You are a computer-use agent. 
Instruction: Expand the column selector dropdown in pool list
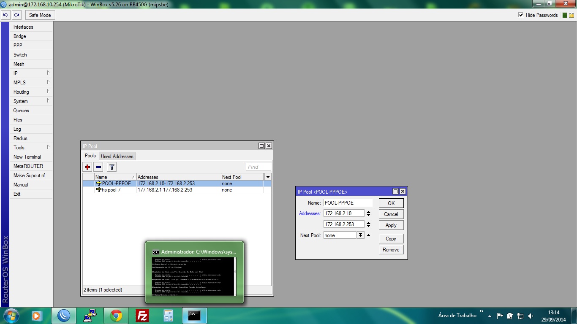[267, 177]
